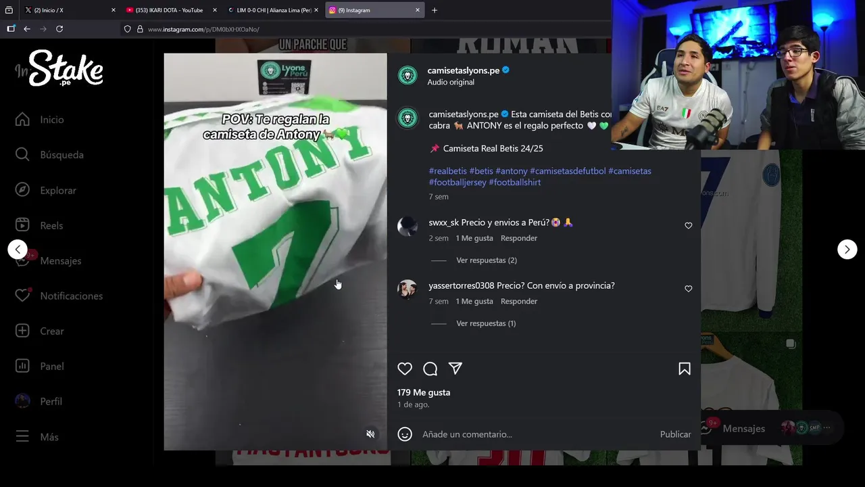Save post with bookmark icon
Viewport: 865px width, 487px height.
[x=685, y=369]
